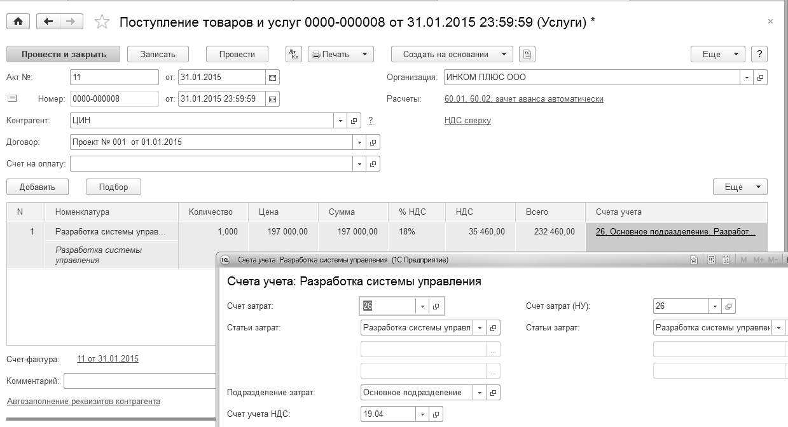Click the Количество column header

pyautogui.click(x=214, y=212)
